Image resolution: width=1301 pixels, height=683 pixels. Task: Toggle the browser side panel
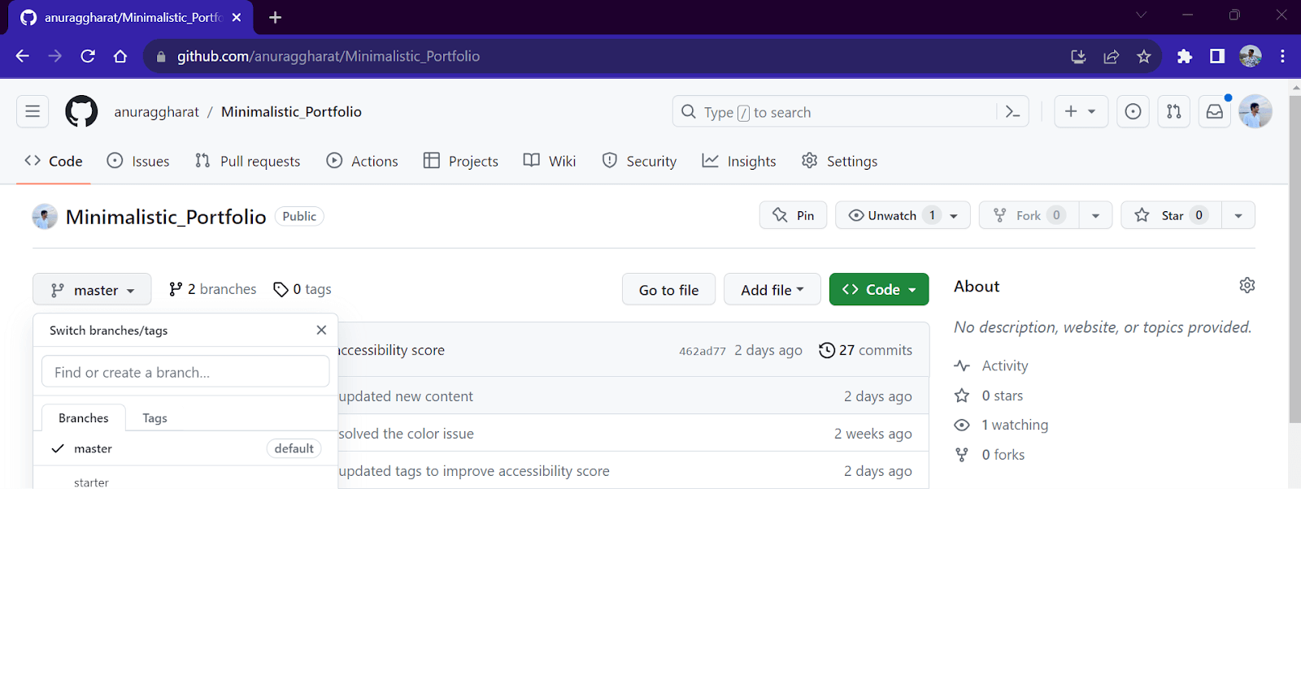(x=1217, y=56)
